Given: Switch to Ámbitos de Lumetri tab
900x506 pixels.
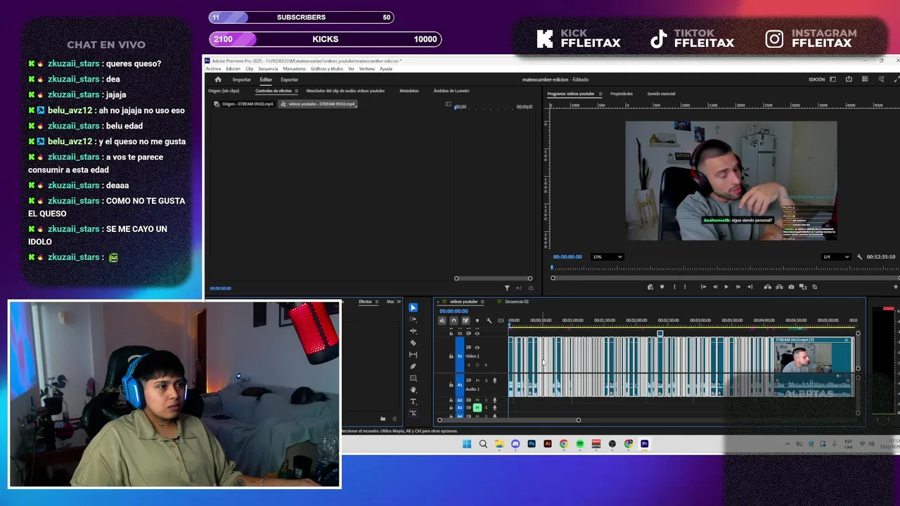Looking at the screenshot, I should (451, 91).
